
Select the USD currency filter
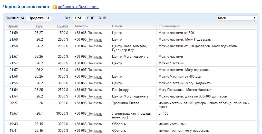click(79, 18)
